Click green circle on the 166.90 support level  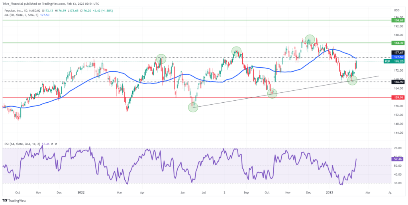click(352, 80)
